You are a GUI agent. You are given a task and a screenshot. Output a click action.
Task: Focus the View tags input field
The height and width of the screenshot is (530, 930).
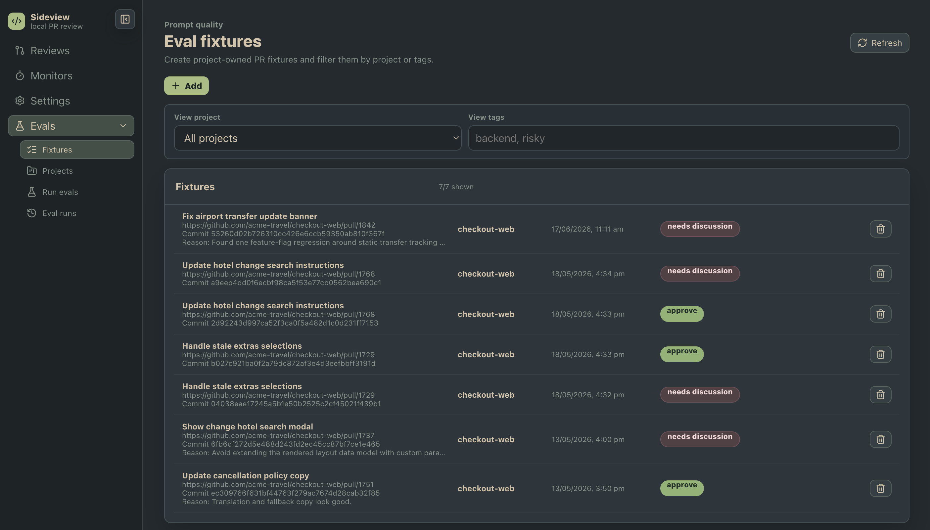pyautogui.click(x=683, y=138)
